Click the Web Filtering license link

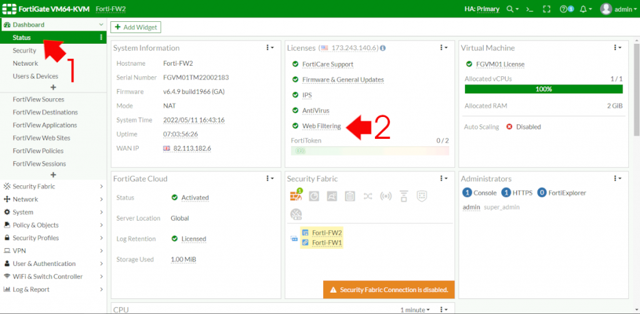[x=322, y=126]
